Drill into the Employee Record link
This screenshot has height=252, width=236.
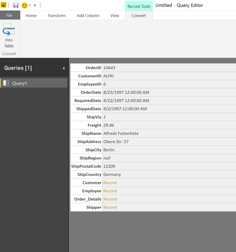coord(110,191)
